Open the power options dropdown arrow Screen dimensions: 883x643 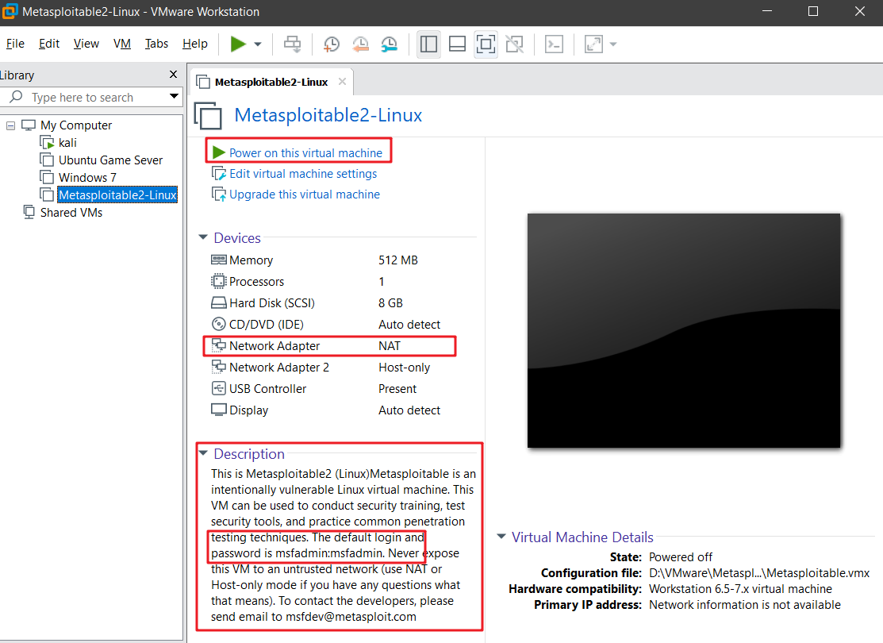258,44
